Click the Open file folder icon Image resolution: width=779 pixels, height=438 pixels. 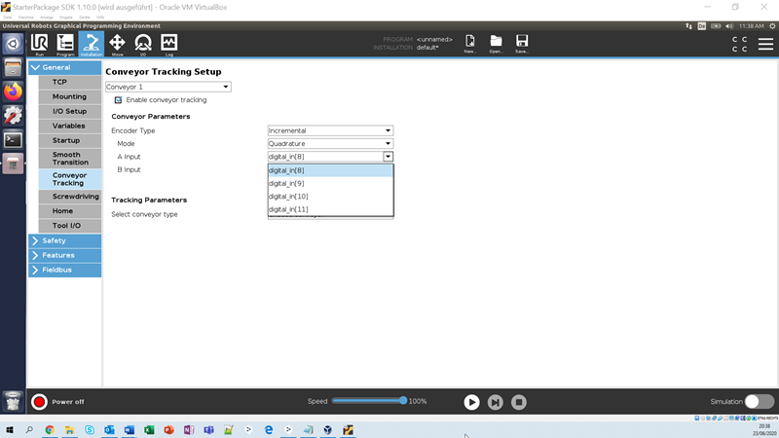pos(496,44)
